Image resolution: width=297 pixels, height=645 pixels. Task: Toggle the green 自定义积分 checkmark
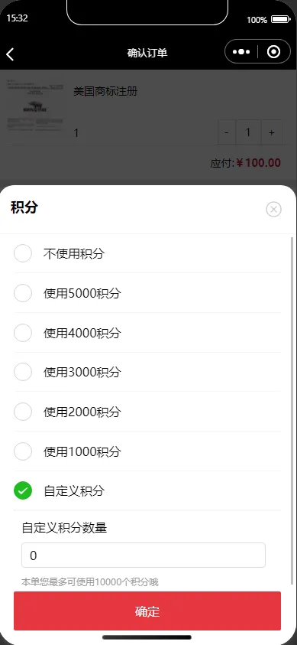pyautogui.click(x=23, y=490)
